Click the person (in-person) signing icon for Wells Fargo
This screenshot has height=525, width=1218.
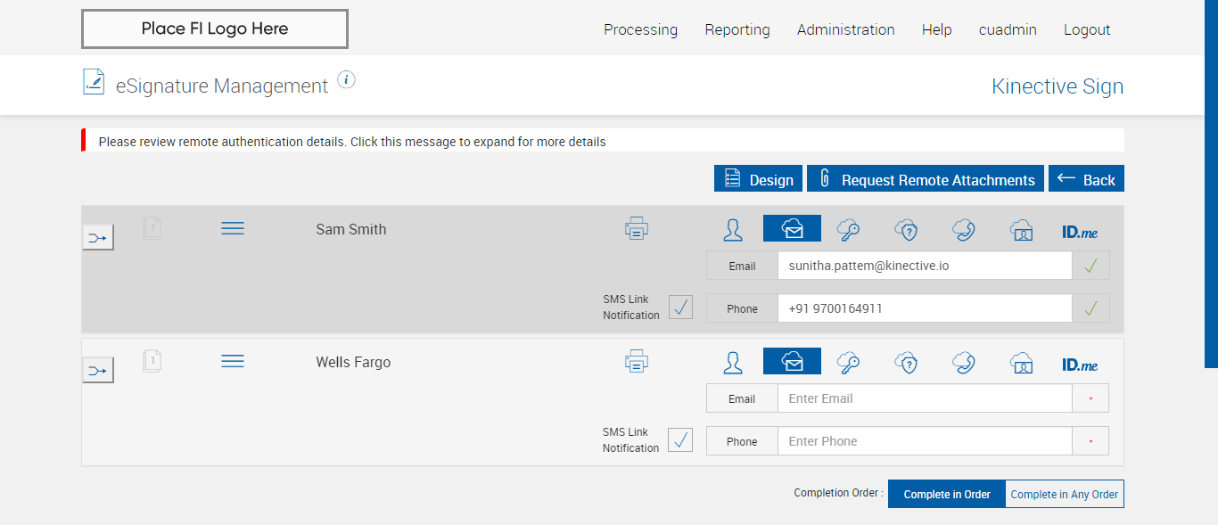[x=733, y=363]
